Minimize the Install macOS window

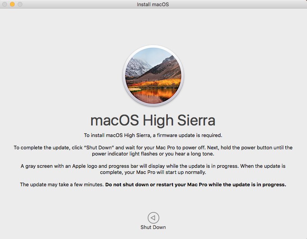click(12, 4)
